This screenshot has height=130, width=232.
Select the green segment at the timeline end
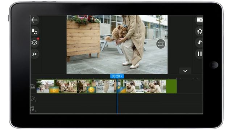coord(171,86)
